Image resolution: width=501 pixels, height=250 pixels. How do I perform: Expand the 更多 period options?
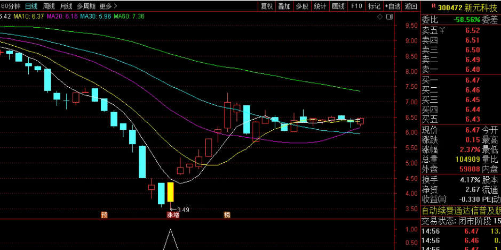click(108, 6)
